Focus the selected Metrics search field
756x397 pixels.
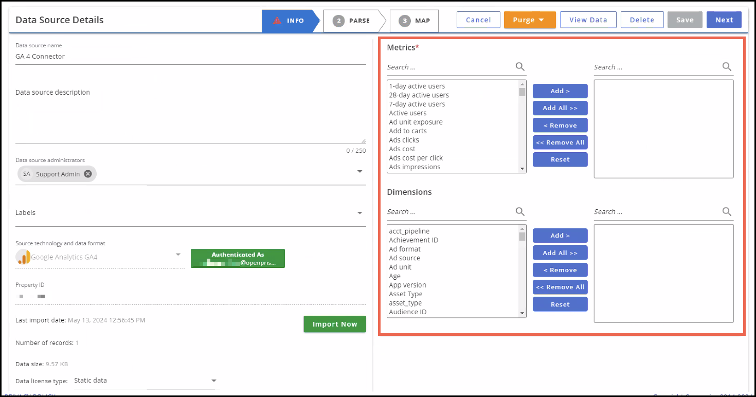[x=657, y=67]
